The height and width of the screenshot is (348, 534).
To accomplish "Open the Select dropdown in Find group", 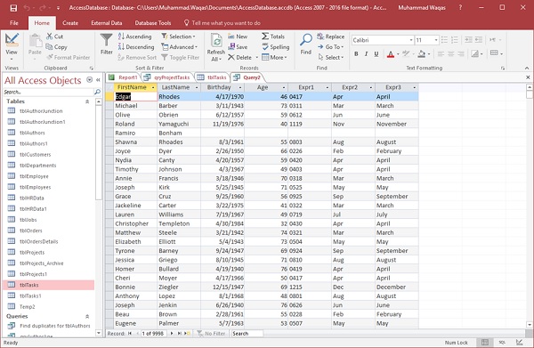I will (x=331, y=58).
